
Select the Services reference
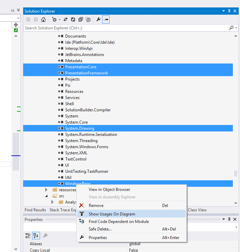pyautogui.click(x=72, y=98)
